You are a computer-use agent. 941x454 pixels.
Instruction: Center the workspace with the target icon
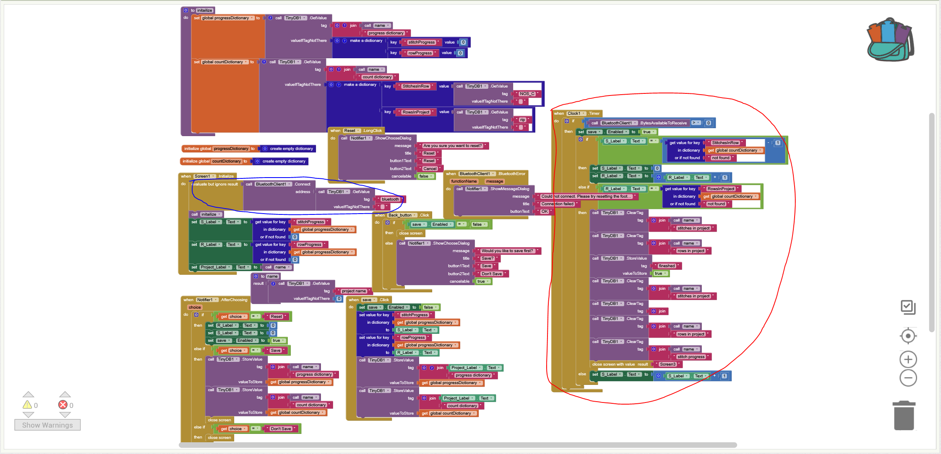pos(908,336)
